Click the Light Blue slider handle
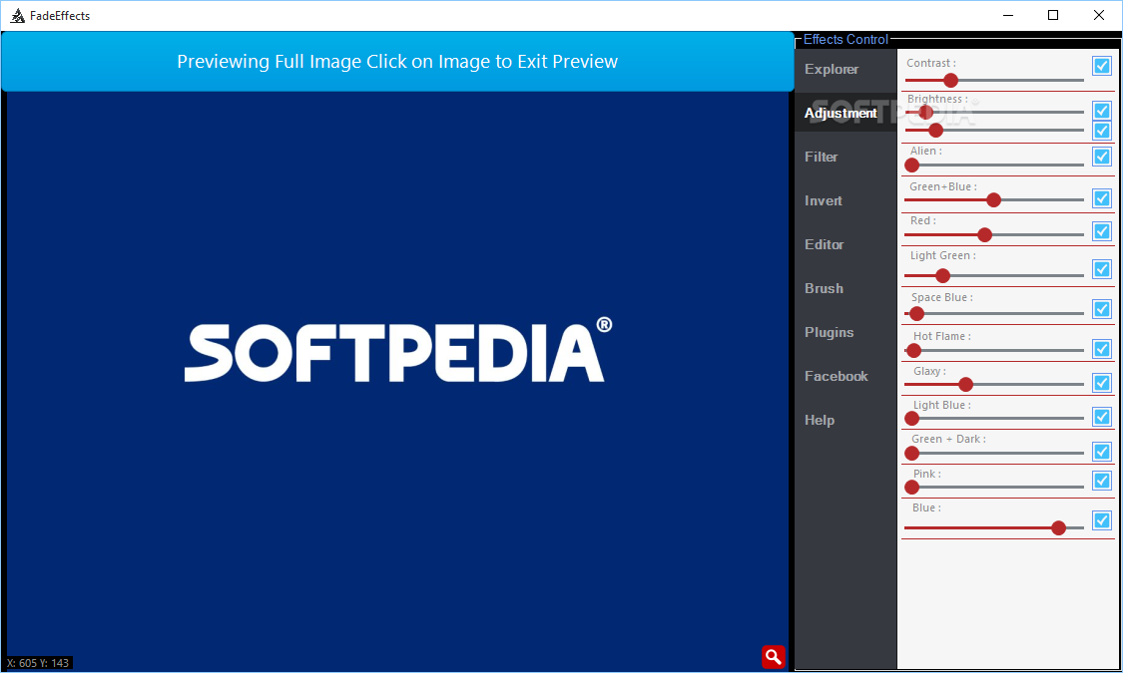Screen dimensions: 1123x673 (911, 419)
